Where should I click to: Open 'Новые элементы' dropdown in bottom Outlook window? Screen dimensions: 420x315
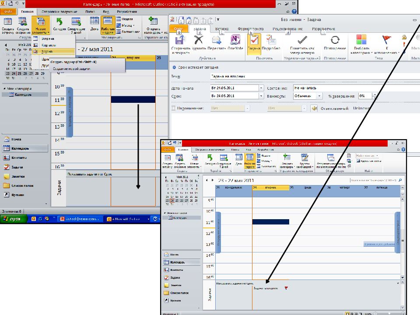[x=194, y=161]
